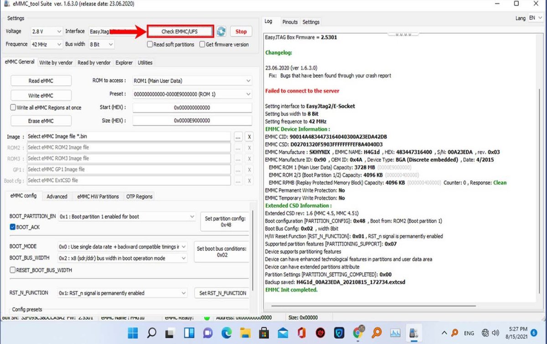
Task: Open Windows Search from the taskbar
Action: (x=152, y=333)
